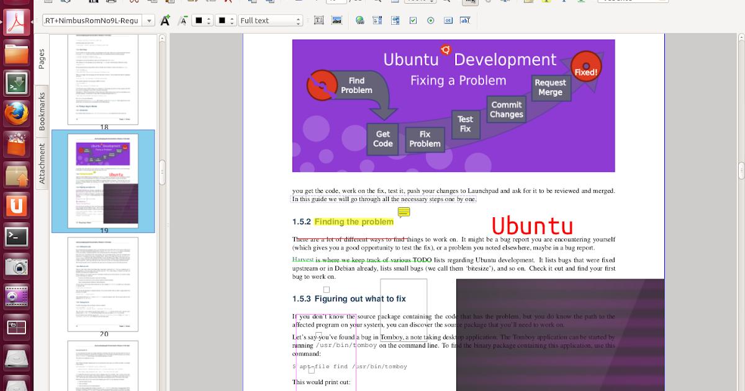This screenshot has height=391, width=745.
Task: Switch to the Attachment side tab
Action: pos(42,163)
